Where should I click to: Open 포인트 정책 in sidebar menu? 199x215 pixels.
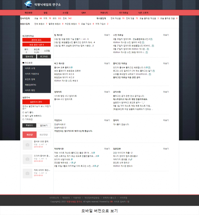[x=37, y=79]
